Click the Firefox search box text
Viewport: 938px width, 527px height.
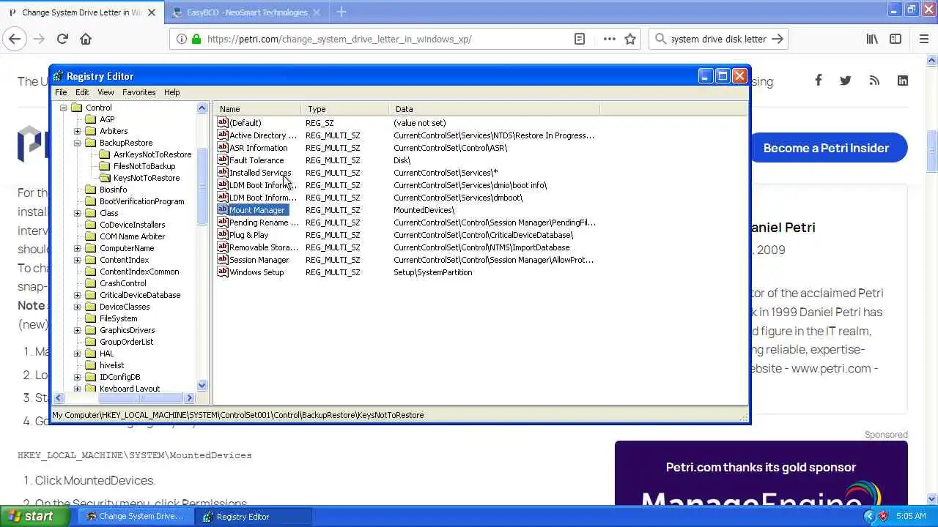(x=718, y=39)
